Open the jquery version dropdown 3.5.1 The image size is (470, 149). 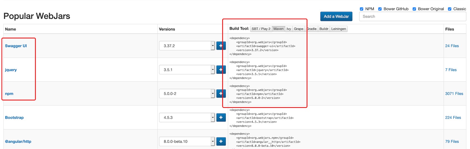click(187, 70)
